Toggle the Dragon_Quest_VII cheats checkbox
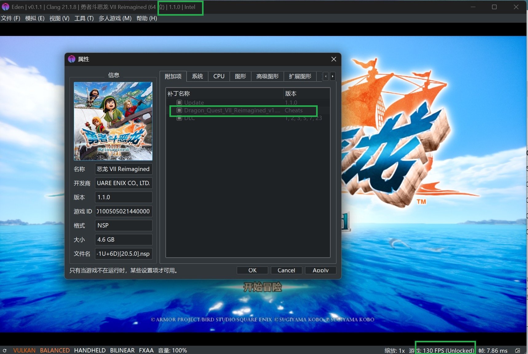The image size is (528, 354). coord(179,110)
